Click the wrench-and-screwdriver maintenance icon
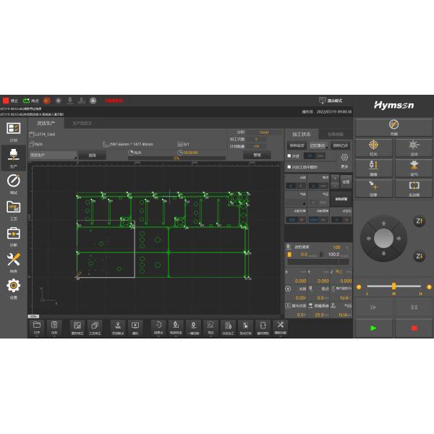Image resolution: width=434 pixels, height=434 pixels. point(13,261)
